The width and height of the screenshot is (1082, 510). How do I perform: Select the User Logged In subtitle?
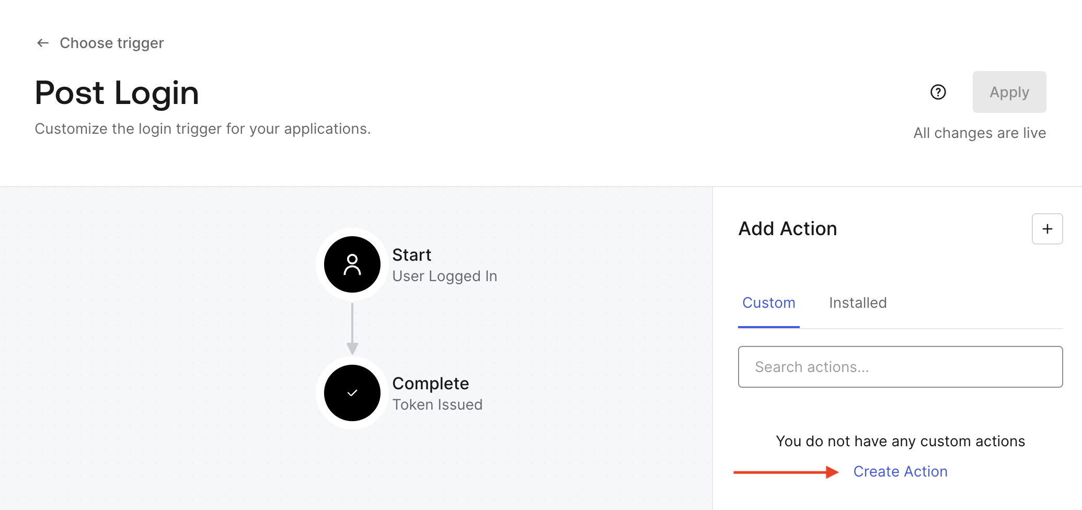click(445, 276)
